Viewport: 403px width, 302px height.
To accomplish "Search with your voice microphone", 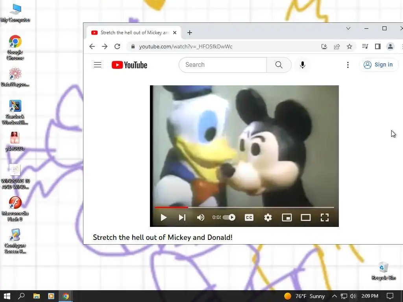I will [x=303, y=65].
